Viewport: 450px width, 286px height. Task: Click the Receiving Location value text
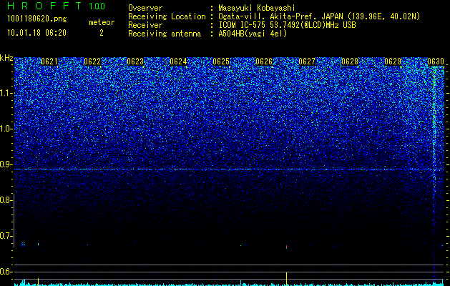pos(319,16)
